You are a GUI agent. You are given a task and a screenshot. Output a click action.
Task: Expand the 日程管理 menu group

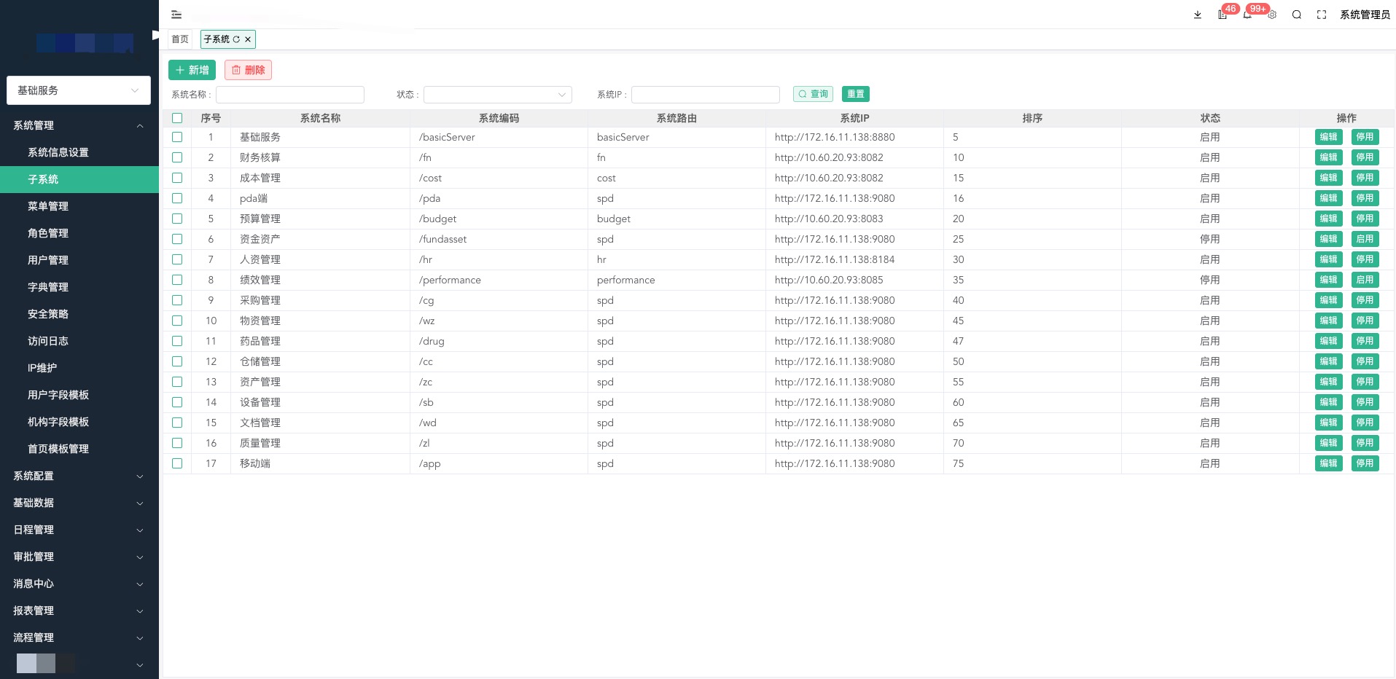click(79, 530)
